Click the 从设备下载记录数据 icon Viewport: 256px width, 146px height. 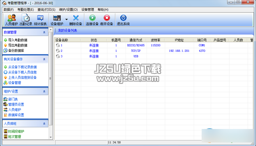pyautogui.click(x=6, y=67)
